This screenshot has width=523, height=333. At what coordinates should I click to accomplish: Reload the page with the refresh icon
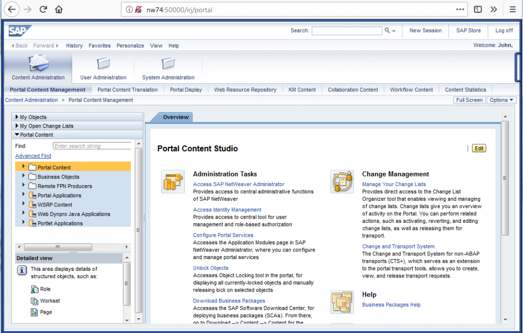click(43, 9)
